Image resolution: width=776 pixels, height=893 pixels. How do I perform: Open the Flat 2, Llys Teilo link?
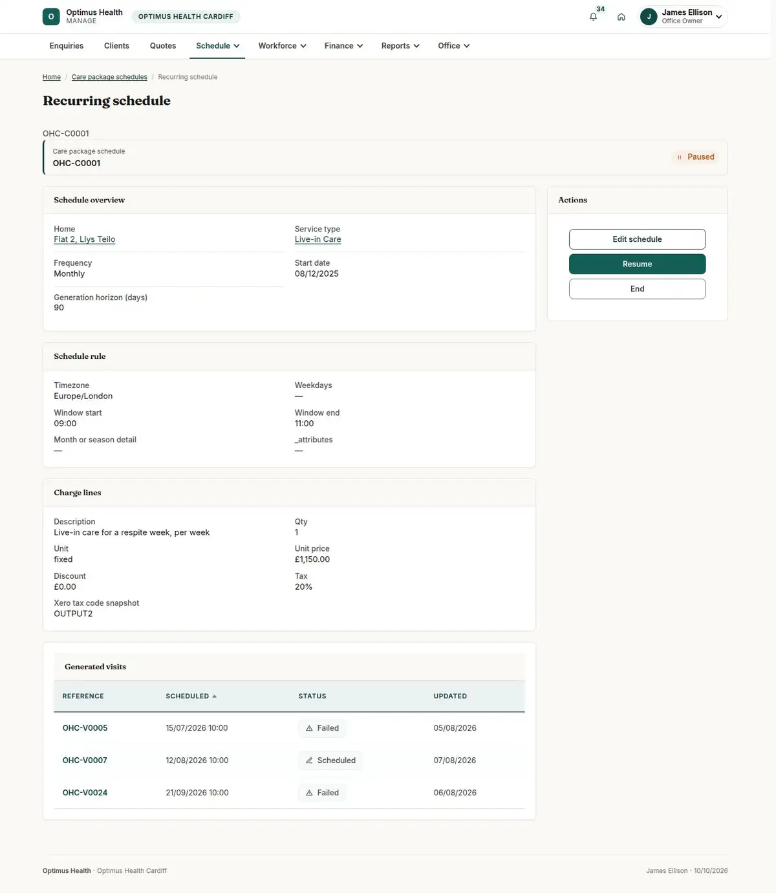pos(85,239)
